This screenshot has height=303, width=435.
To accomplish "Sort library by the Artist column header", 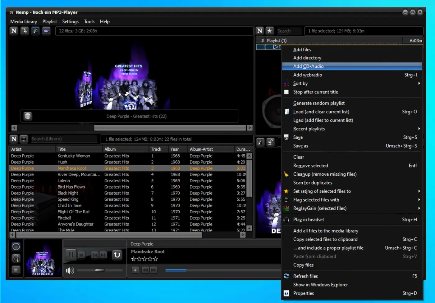I will [32, 149].
